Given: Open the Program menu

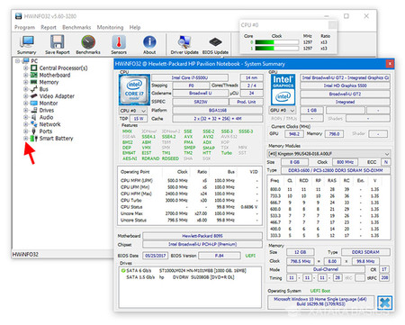Looking at the screenshot, I should (x=24, y=27).
